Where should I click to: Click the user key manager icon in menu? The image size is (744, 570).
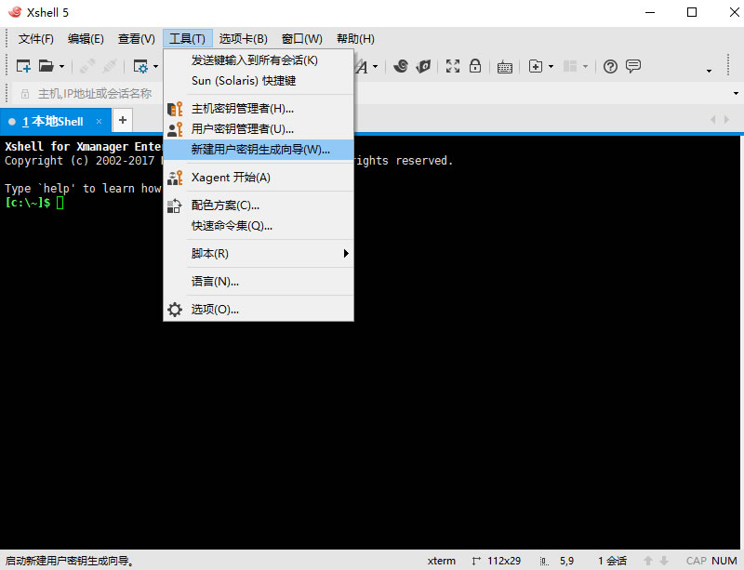(175, 129)
